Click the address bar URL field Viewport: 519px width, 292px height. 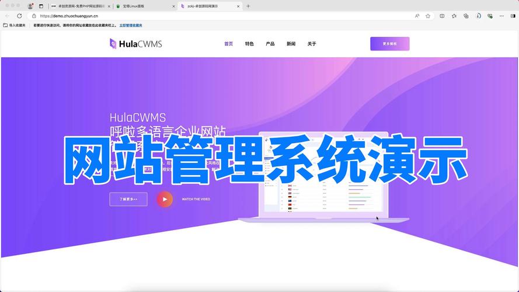click(222, 16)
